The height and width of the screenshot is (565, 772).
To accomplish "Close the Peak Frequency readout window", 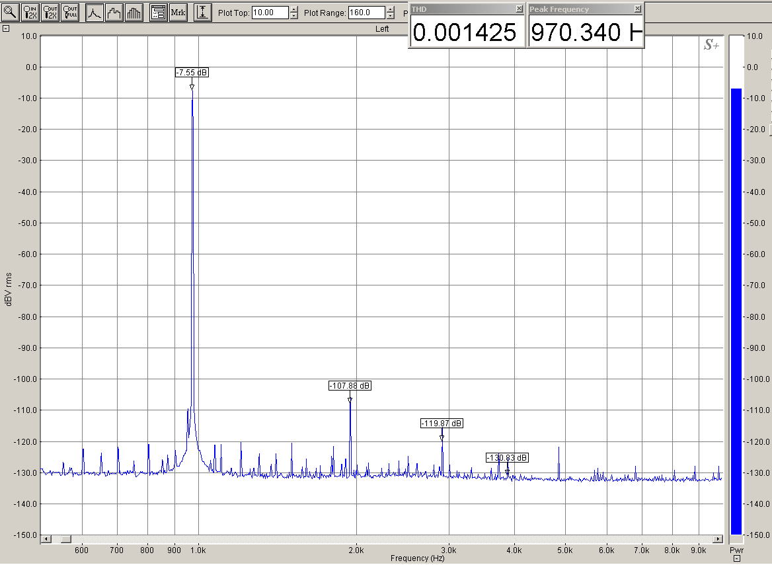I will (x=638, y=9).
